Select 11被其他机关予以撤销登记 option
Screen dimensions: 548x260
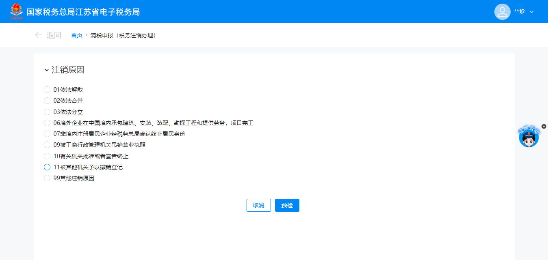[x=47, y=167]
